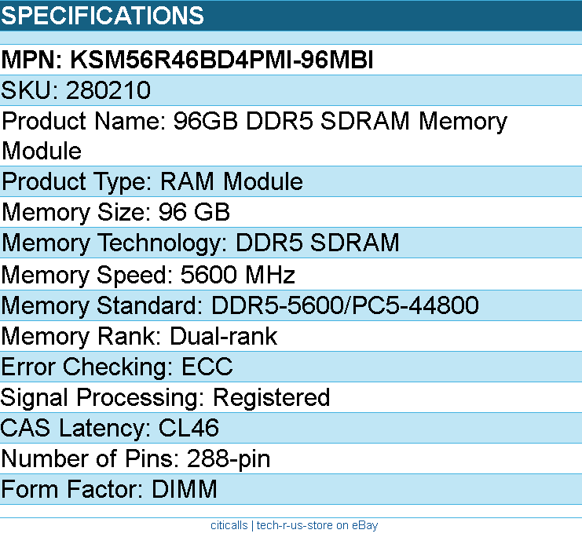Open the citicalls footer link
The width and height of the screenshot is (582, 537).
pyautogui.click(x=229, y=526)
